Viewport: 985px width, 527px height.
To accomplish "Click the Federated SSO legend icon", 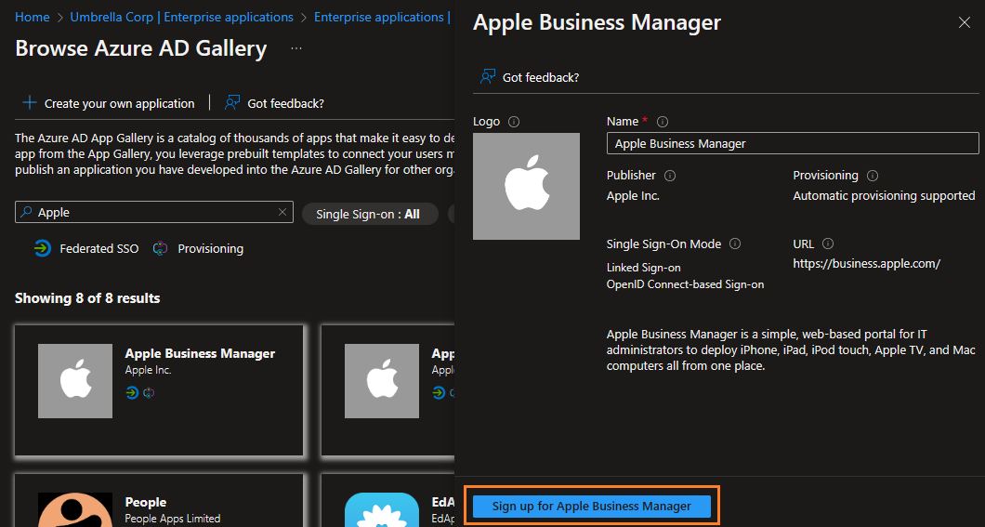I will [42, 249].
